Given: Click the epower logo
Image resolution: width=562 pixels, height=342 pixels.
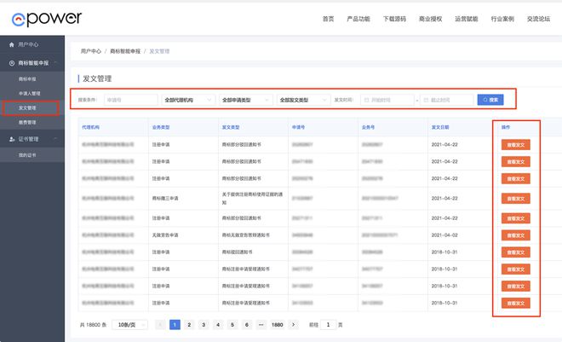Looking at the screenshot, I should 40,19.
